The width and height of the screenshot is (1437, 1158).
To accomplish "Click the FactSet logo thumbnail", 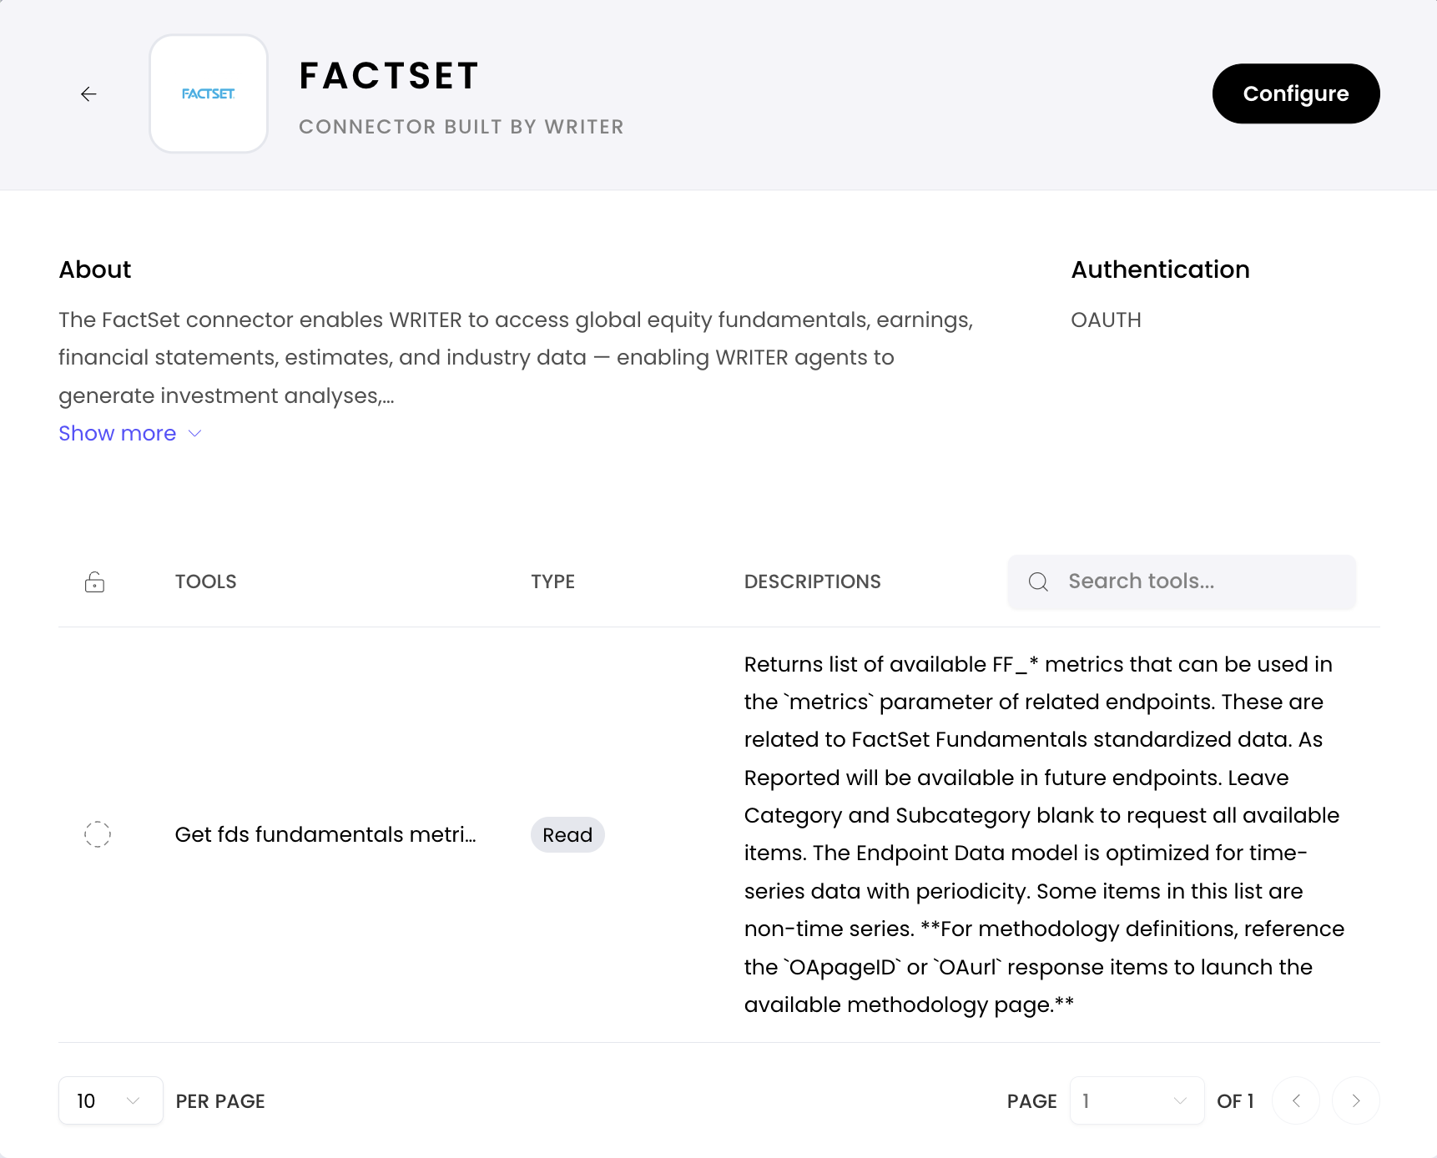I will click(209, 93).
